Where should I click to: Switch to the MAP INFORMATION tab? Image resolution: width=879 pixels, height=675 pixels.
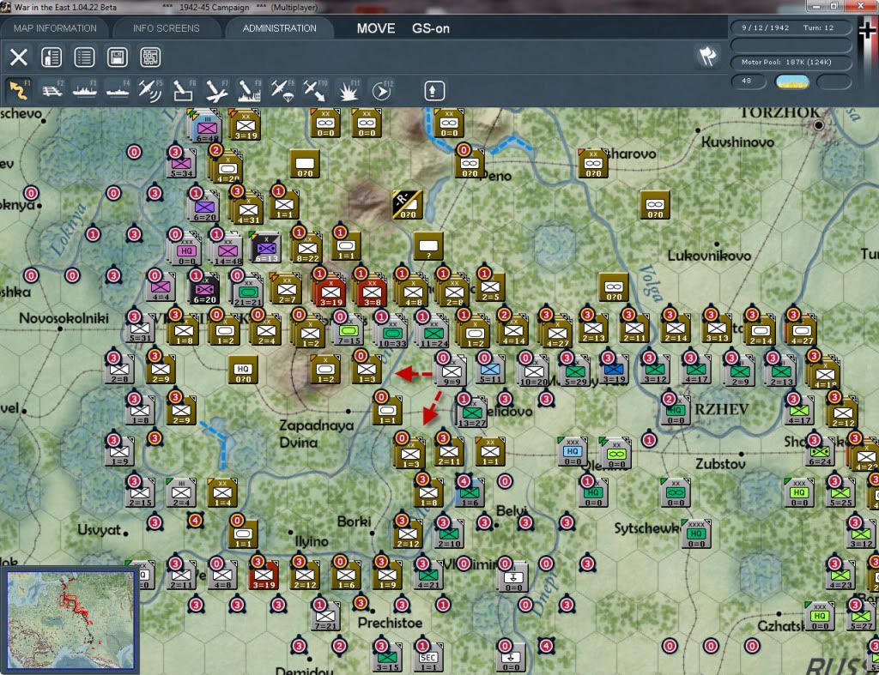pyautogui.click(x=55, y=28)
